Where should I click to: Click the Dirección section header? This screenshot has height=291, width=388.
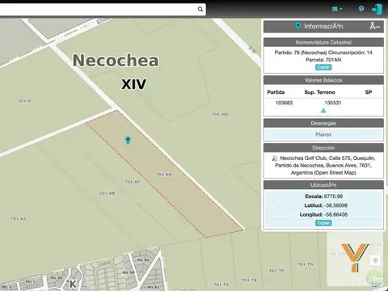point(323,148)
